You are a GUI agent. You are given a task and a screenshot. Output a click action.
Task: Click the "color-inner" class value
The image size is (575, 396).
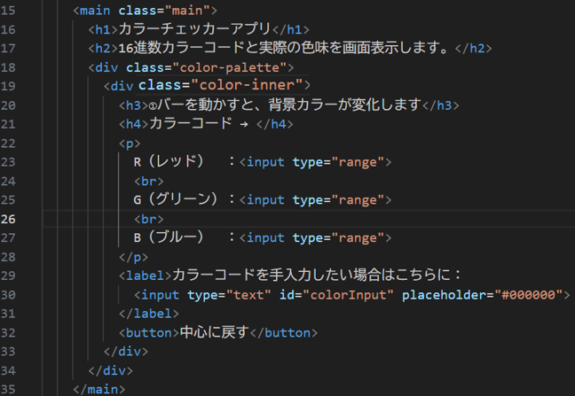250,85
